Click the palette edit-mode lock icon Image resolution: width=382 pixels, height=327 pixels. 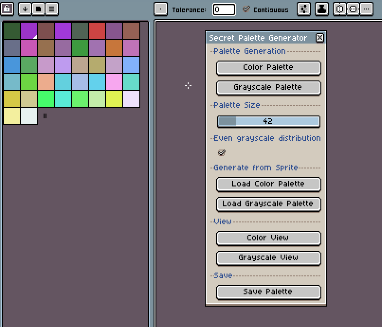(7, 9)
